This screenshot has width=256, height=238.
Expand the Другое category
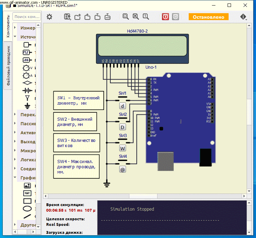[x=15, y=224]
